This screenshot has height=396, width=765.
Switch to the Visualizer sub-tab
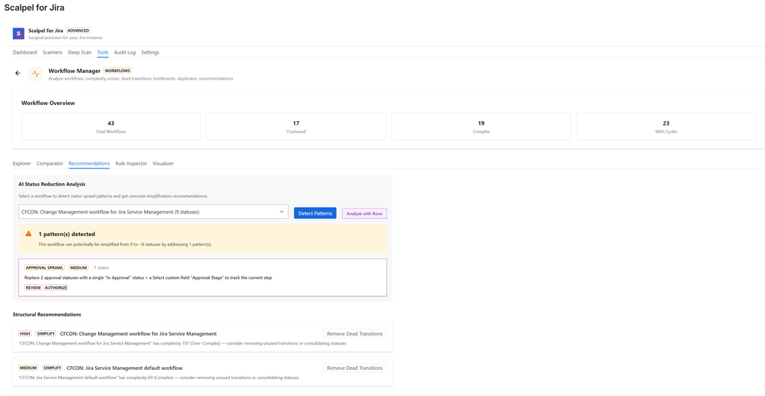click(163, 163)
